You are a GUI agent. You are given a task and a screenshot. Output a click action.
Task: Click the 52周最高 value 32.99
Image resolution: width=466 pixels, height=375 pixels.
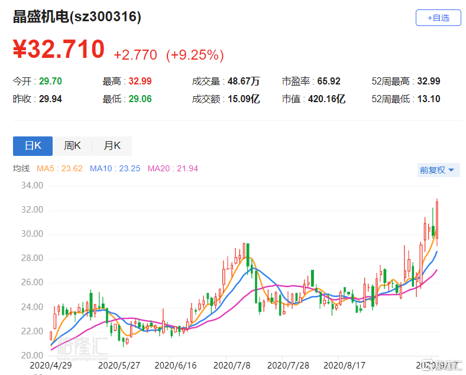pos(429,81)
